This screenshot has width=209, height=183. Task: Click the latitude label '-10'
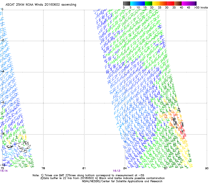3,165
